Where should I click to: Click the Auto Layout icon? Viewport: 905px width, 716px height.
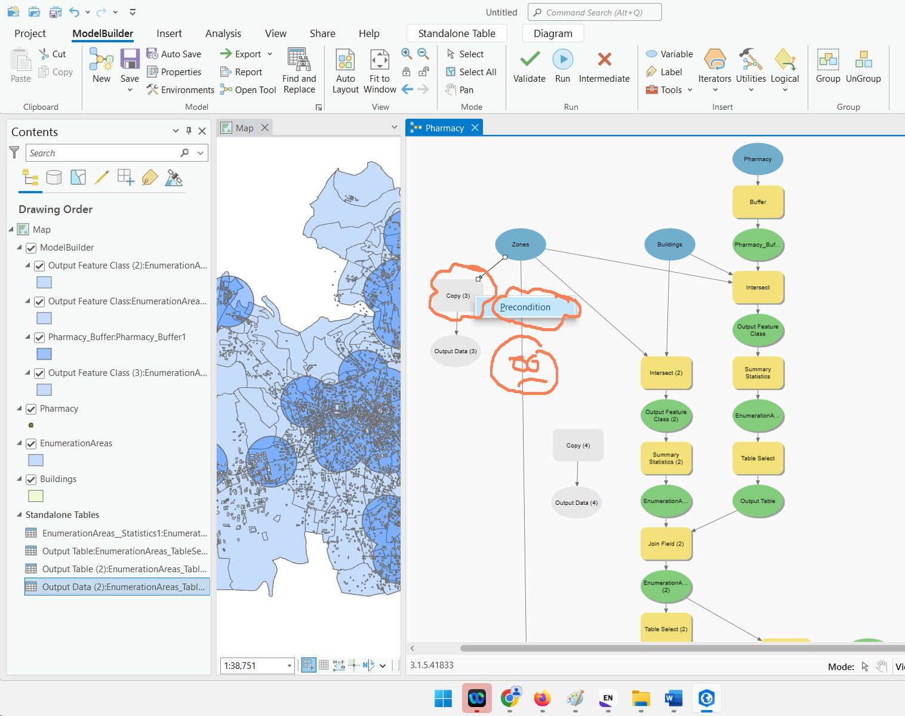pos(346,60)
